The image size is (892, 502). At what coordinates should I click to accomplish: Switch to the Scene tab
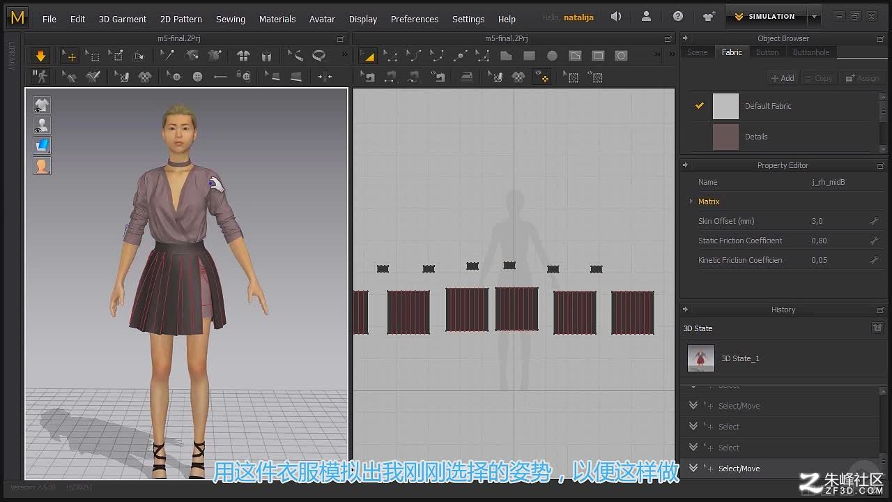click(x=697, y=52)
